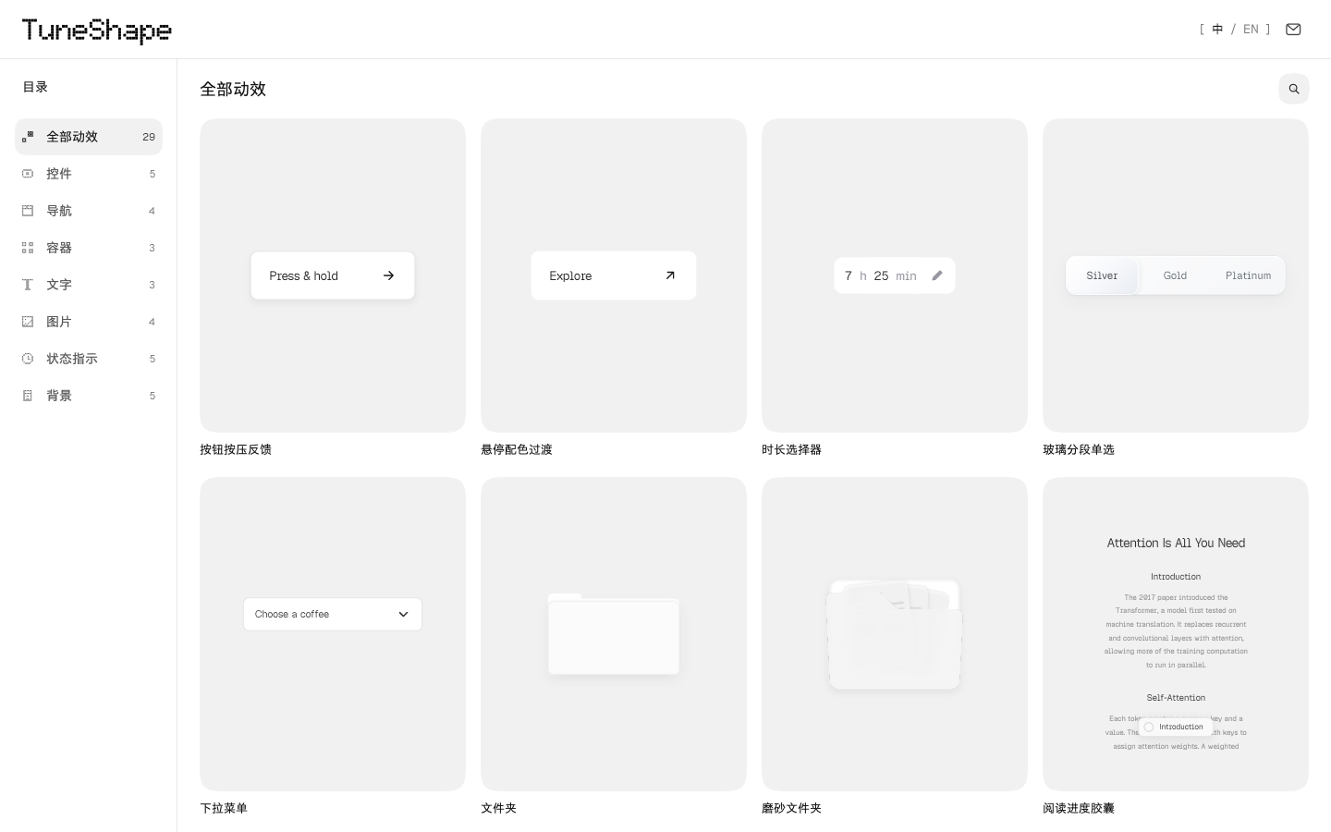Image resolution: width=1331 pixels, height=832 pixels.
Task: Click the 时长选择器 label
Action: [791, 449]
